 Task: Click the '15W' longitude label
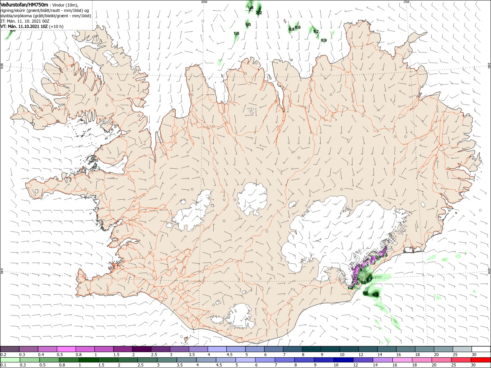(x=406, y=2)
